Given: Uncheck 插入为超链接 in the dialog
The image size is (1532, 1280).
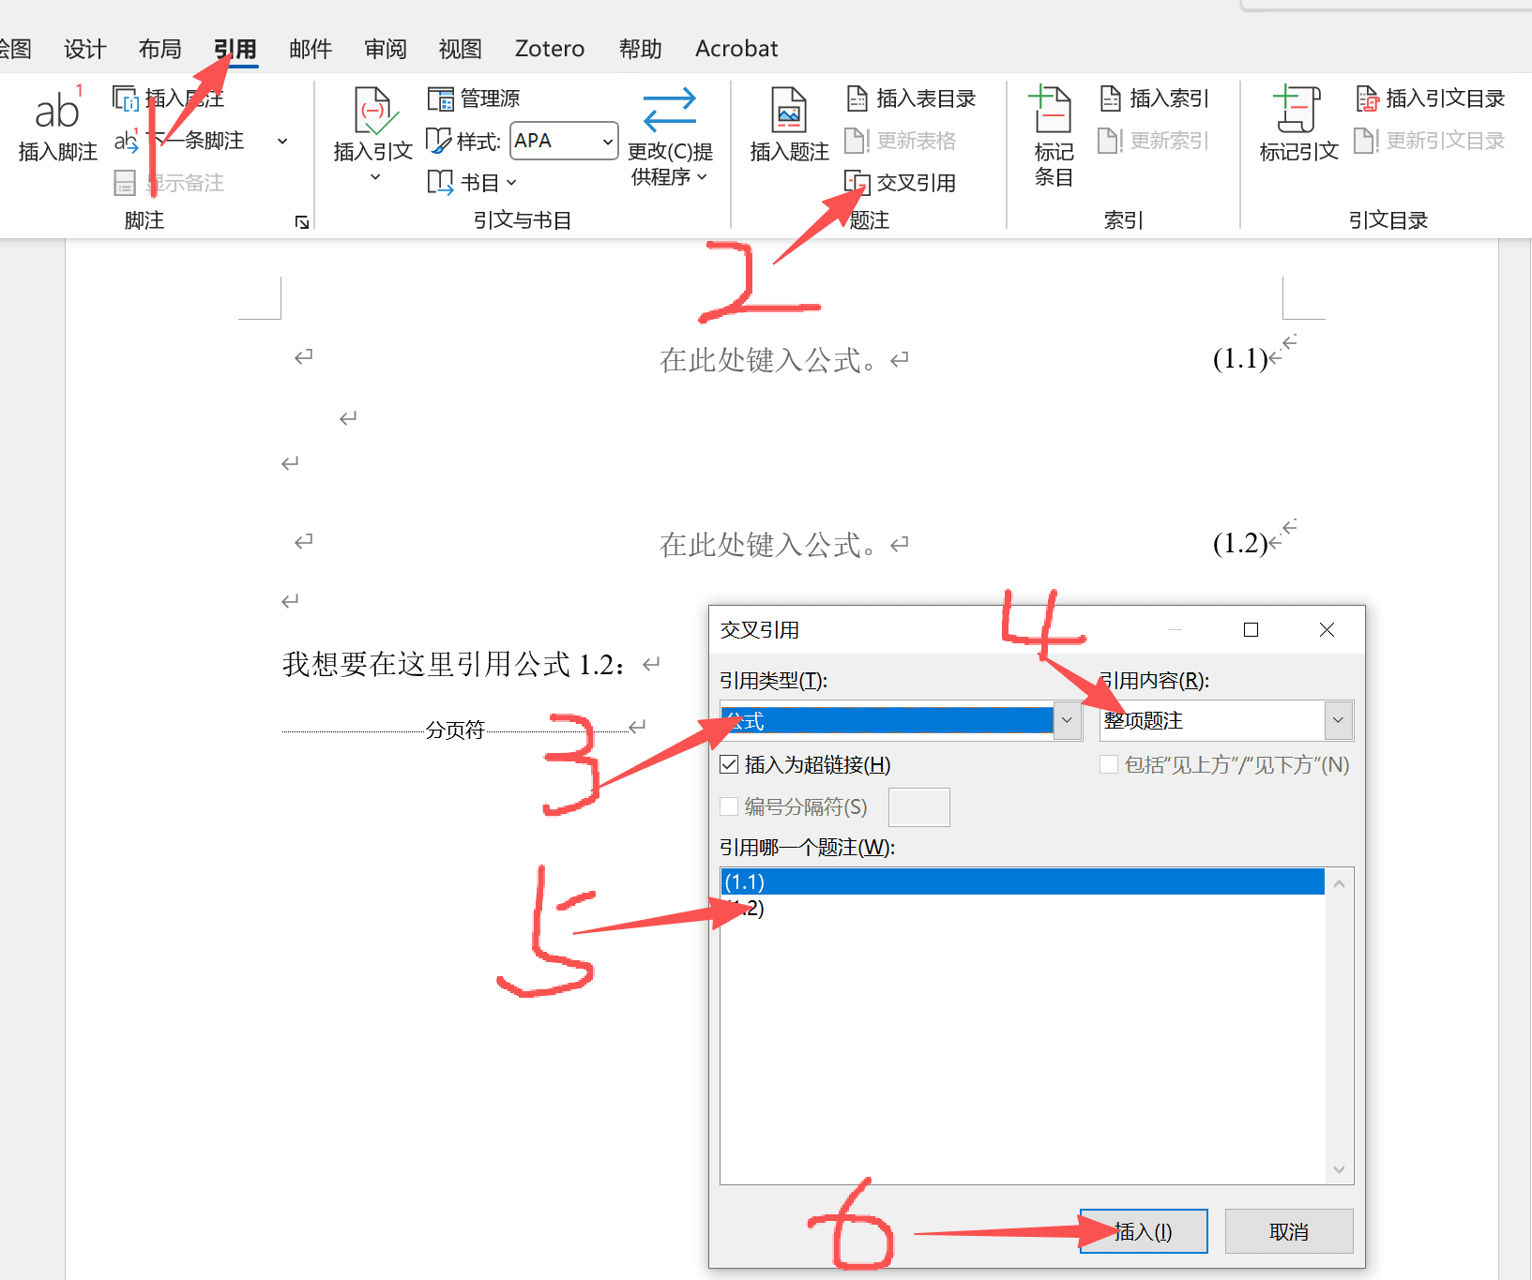Looking at the screenshot, I should [730, 764].
